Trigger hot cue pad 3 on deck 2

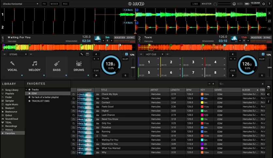click(193, 62)
